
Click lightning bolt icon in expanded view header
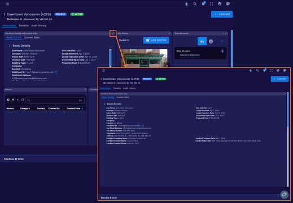tap(251, 70)
